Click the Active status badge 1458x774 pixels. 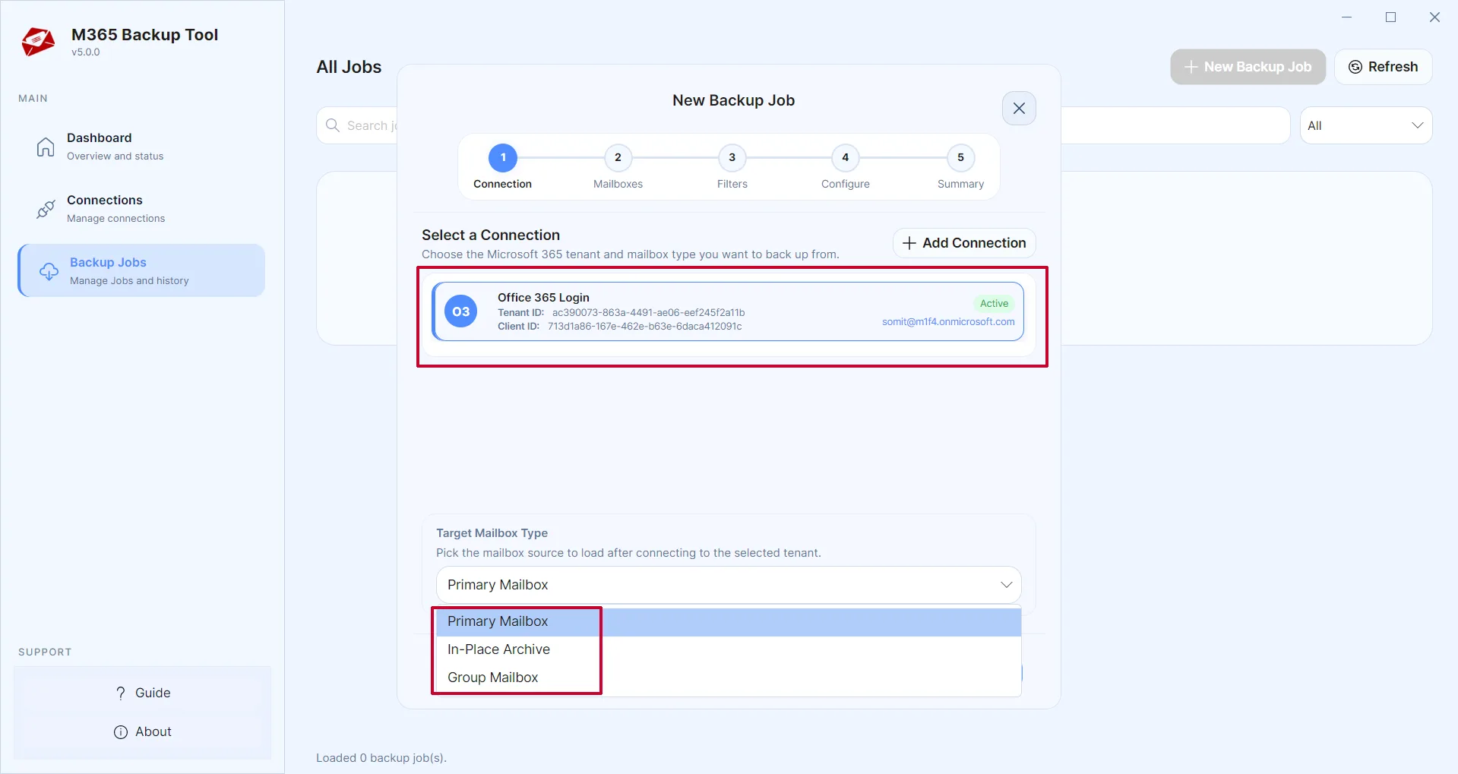(x=994, y=304)
